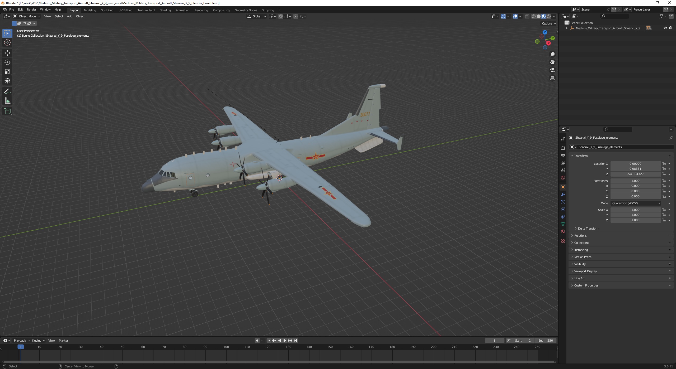
Task: Open the Render menu
Action: tap(31, 9)
